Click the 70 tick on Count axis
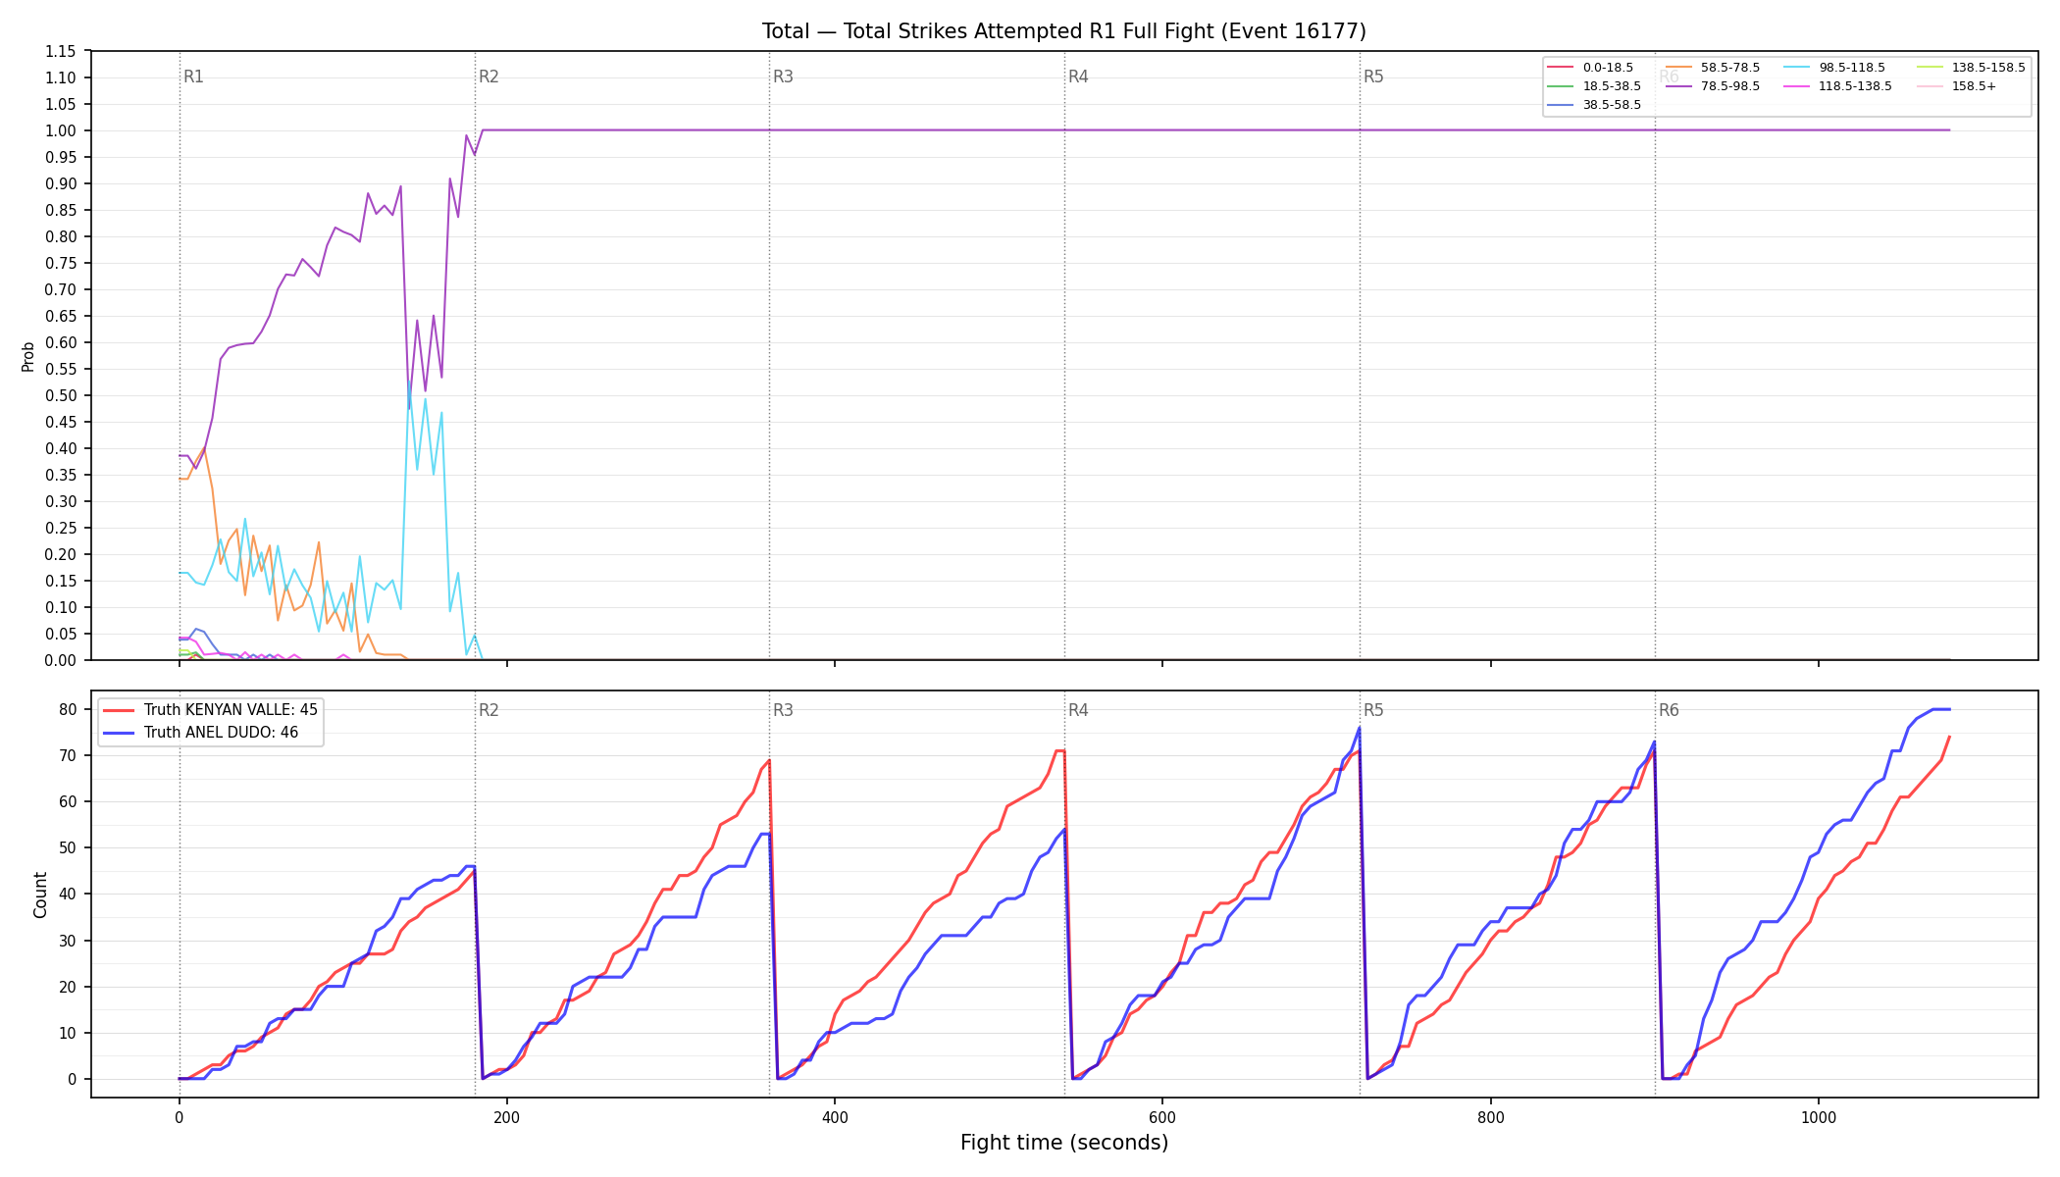This screenshot has width=2060, height=1177. [68, 756]
